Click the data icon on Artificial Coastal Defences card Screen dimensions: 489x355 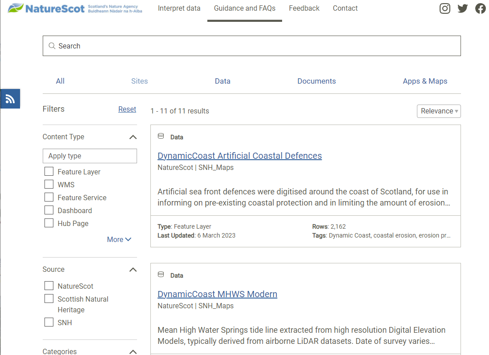point(161,136)
